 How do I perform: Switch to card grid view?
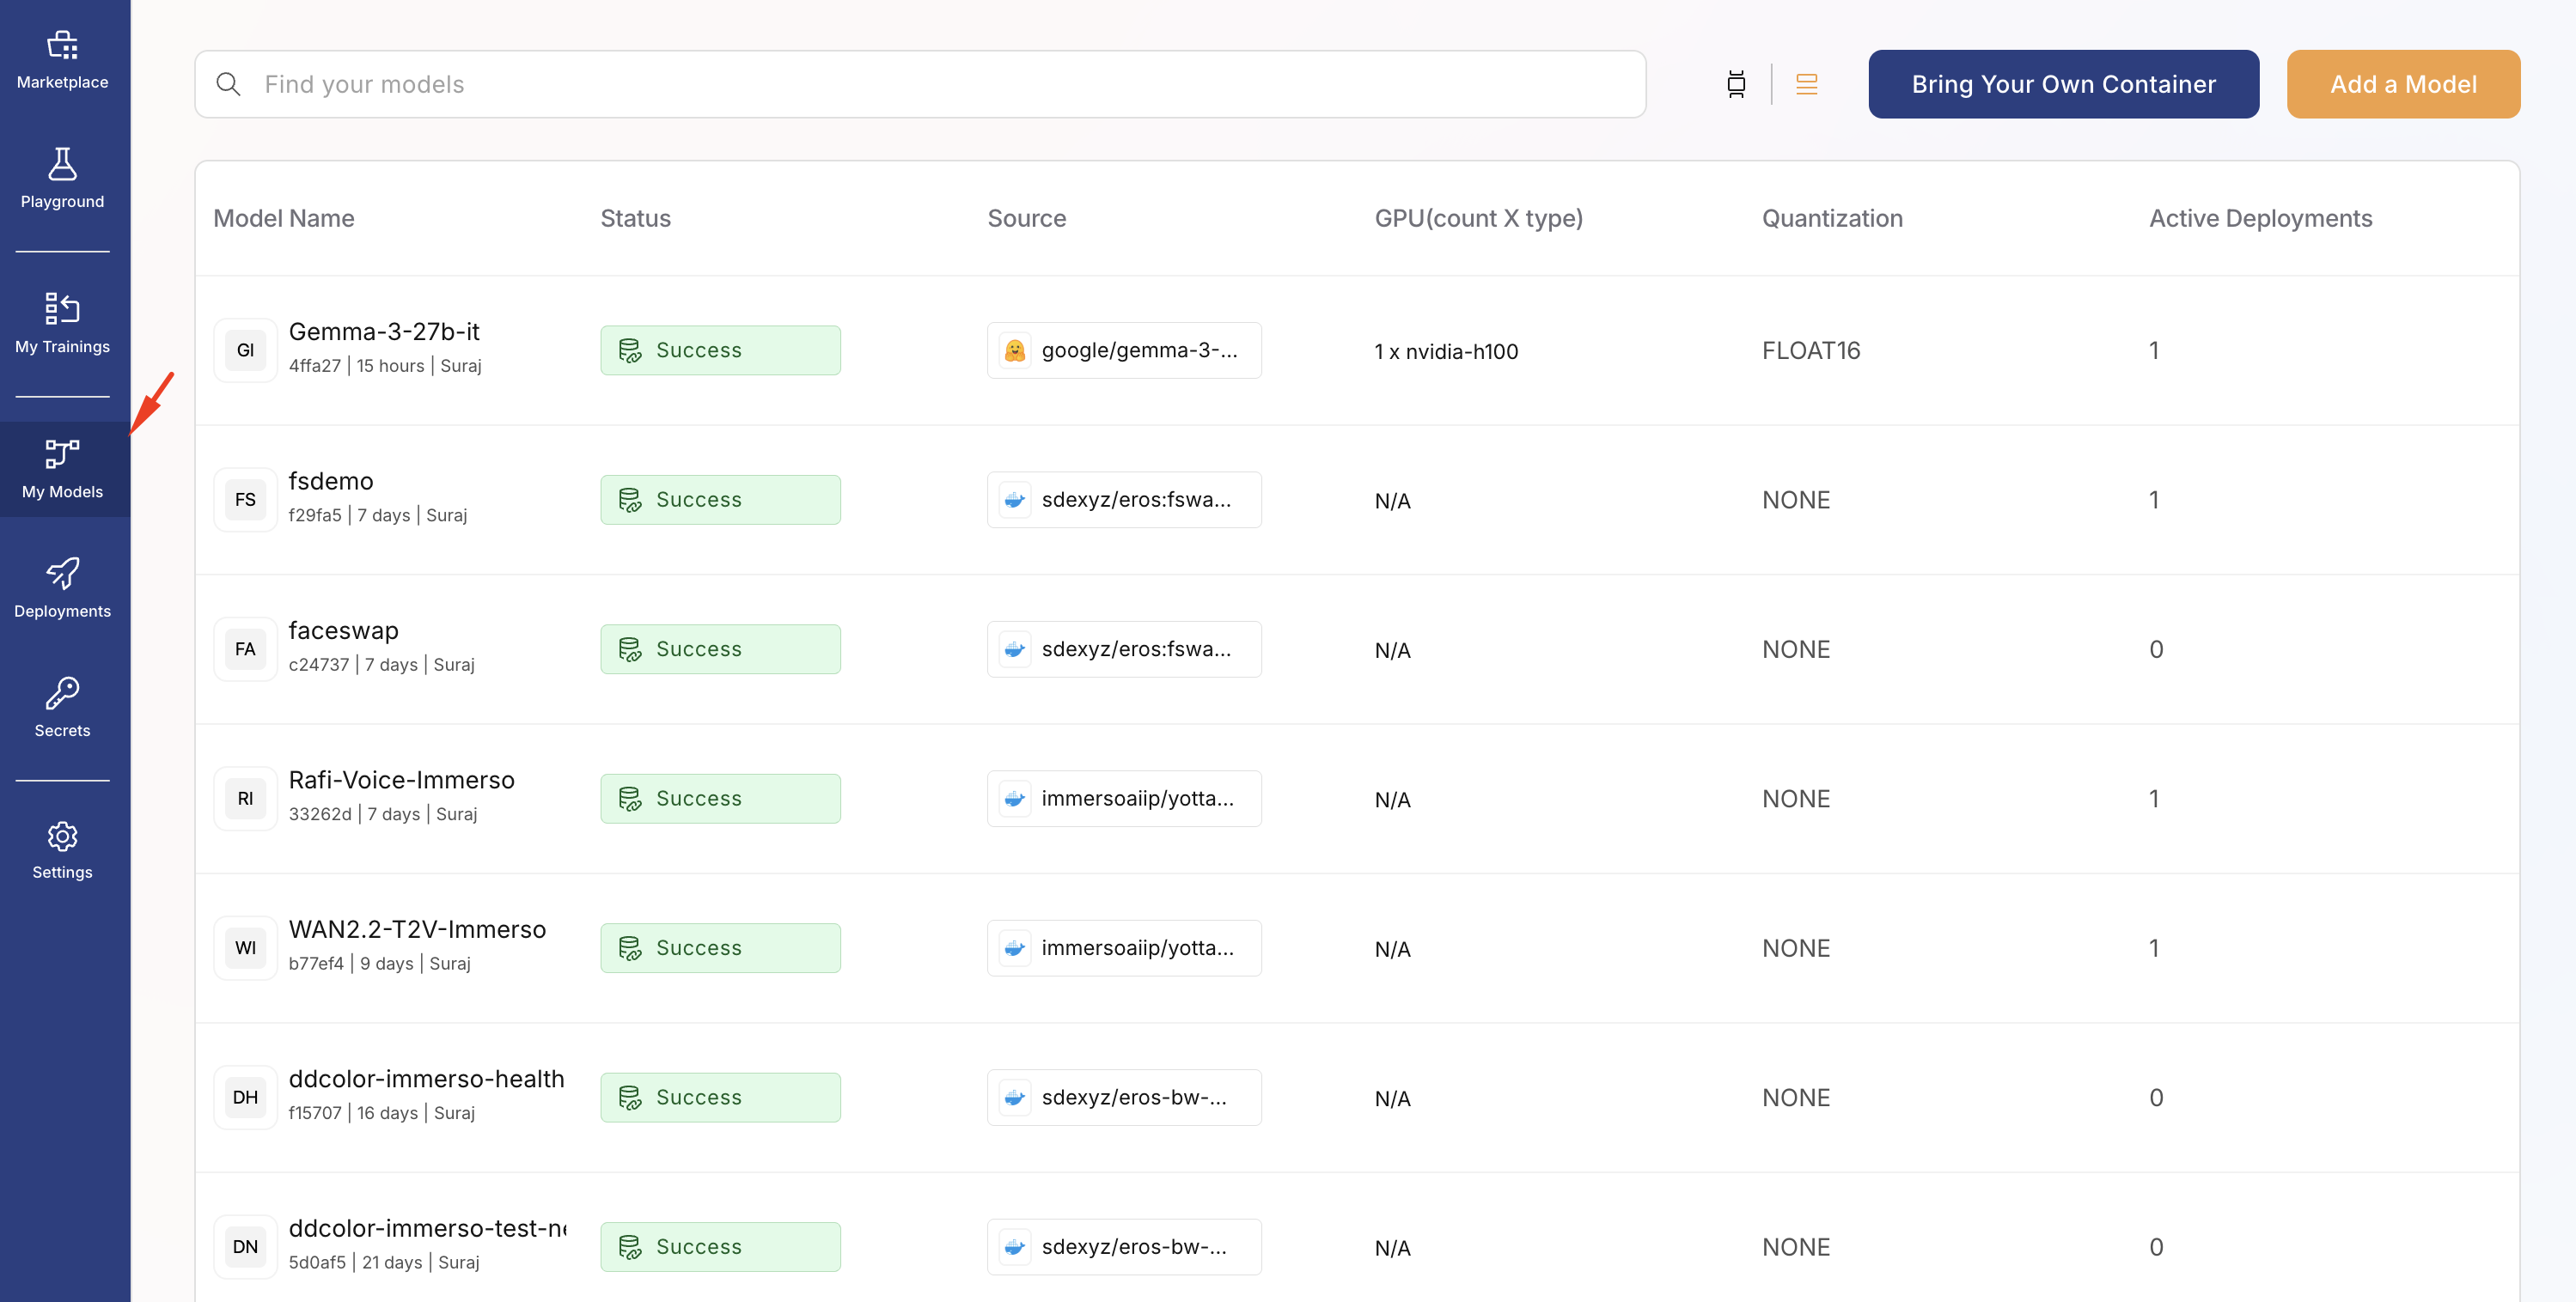click(x=1736, y=84)
